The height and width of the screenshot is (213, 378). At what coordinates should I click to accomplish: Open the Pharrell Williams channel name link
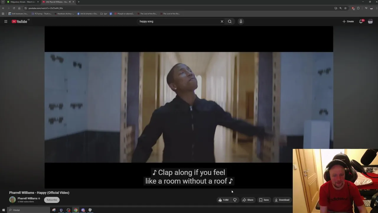point(27,199)
